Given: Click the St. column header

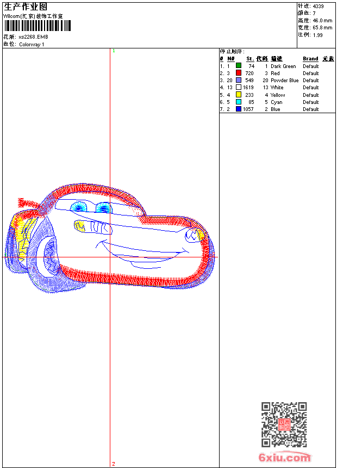Looking at the screenshot, I should 250,59.
